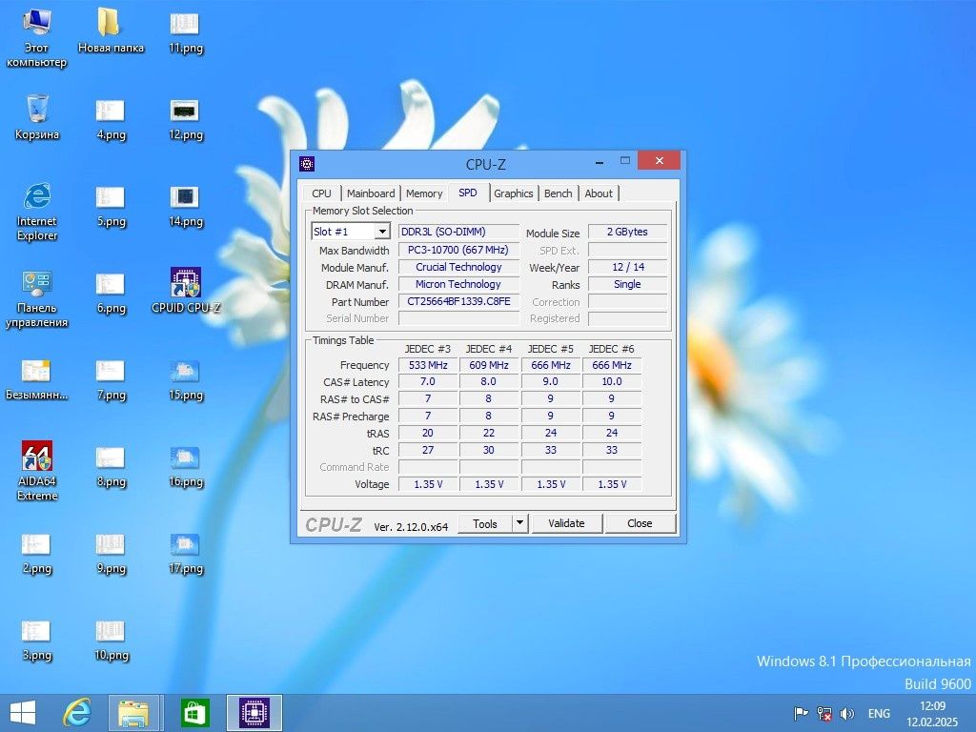Open the Корзина recycle bin icon

(x=37, y=117)
